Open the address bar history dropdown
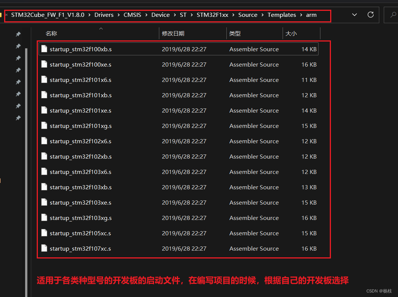Screen dimensions: 398x297 pyautogui.click(x=355, y=15)
